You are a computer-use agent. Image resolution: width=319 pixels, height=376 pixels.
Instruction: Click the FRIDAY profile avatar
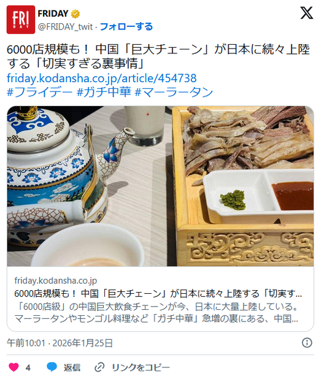(x=21, y=20)
